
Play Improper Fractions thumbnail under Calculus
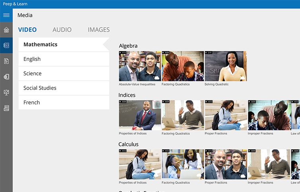[x=269, y=164]
